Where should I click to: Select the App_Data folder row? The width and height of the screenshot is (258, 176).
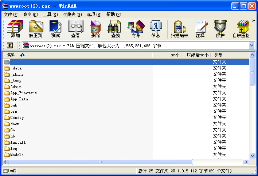tap(126, 99)
